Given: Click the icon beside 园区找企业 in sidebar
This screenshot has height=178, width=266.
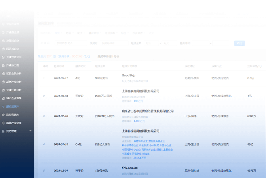Looking at the screenshot, I should pos(3,49).
